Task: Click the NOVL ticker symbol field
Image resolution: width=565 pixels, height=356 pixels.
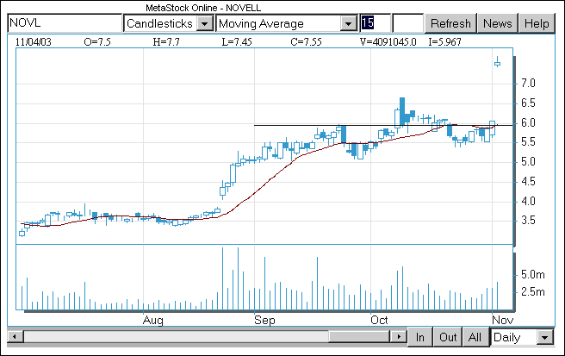Action: (65, 23)
